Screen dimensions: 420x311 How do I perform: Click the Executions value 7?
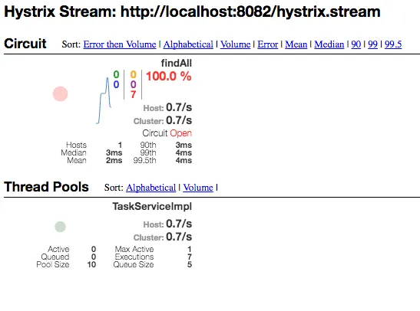click(190, 257)
